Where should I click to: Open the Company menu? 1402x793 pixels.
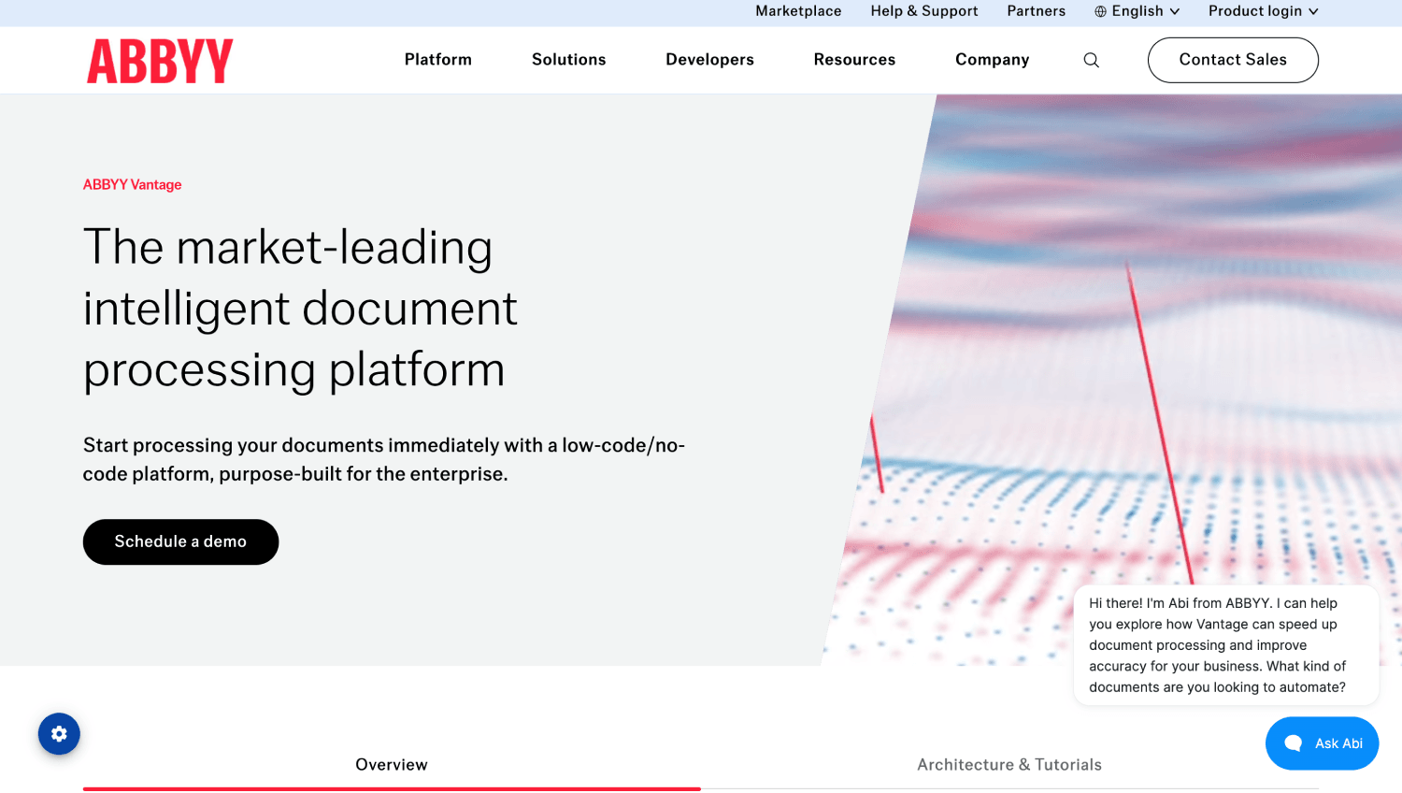(x=993, y=60)
